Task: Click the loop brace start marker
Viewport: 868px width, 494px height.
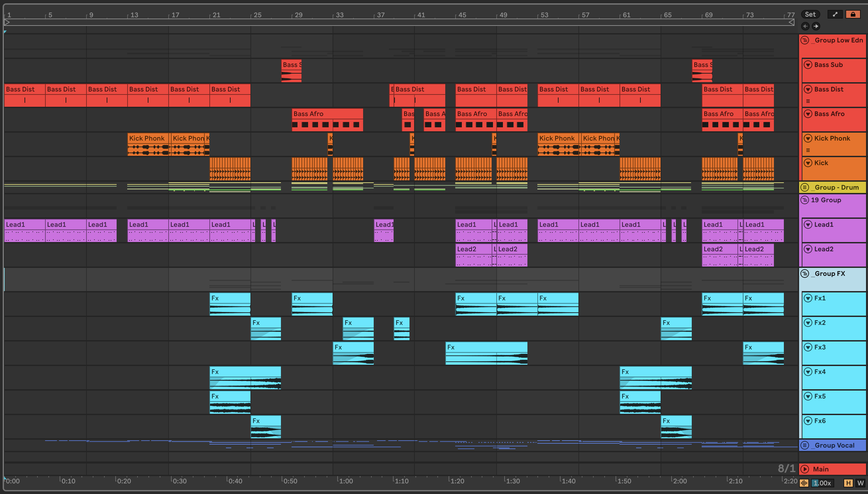Action: coord(7,23)
